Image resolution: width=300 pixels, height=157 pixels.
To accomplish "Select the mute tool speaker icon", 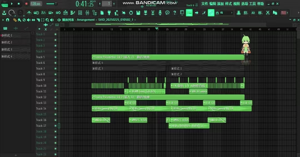I will 29,20.
